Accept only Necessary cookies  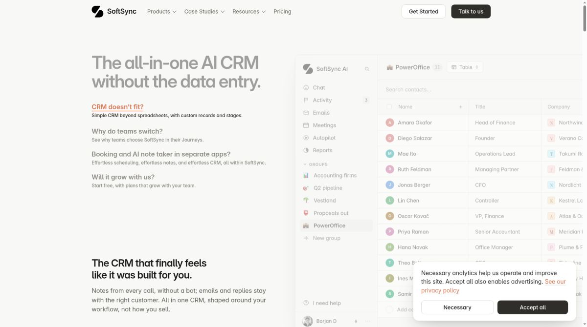click(457, 307)
